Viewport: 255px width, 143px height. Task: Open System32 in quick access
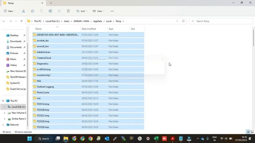click(x=15, y=83)
